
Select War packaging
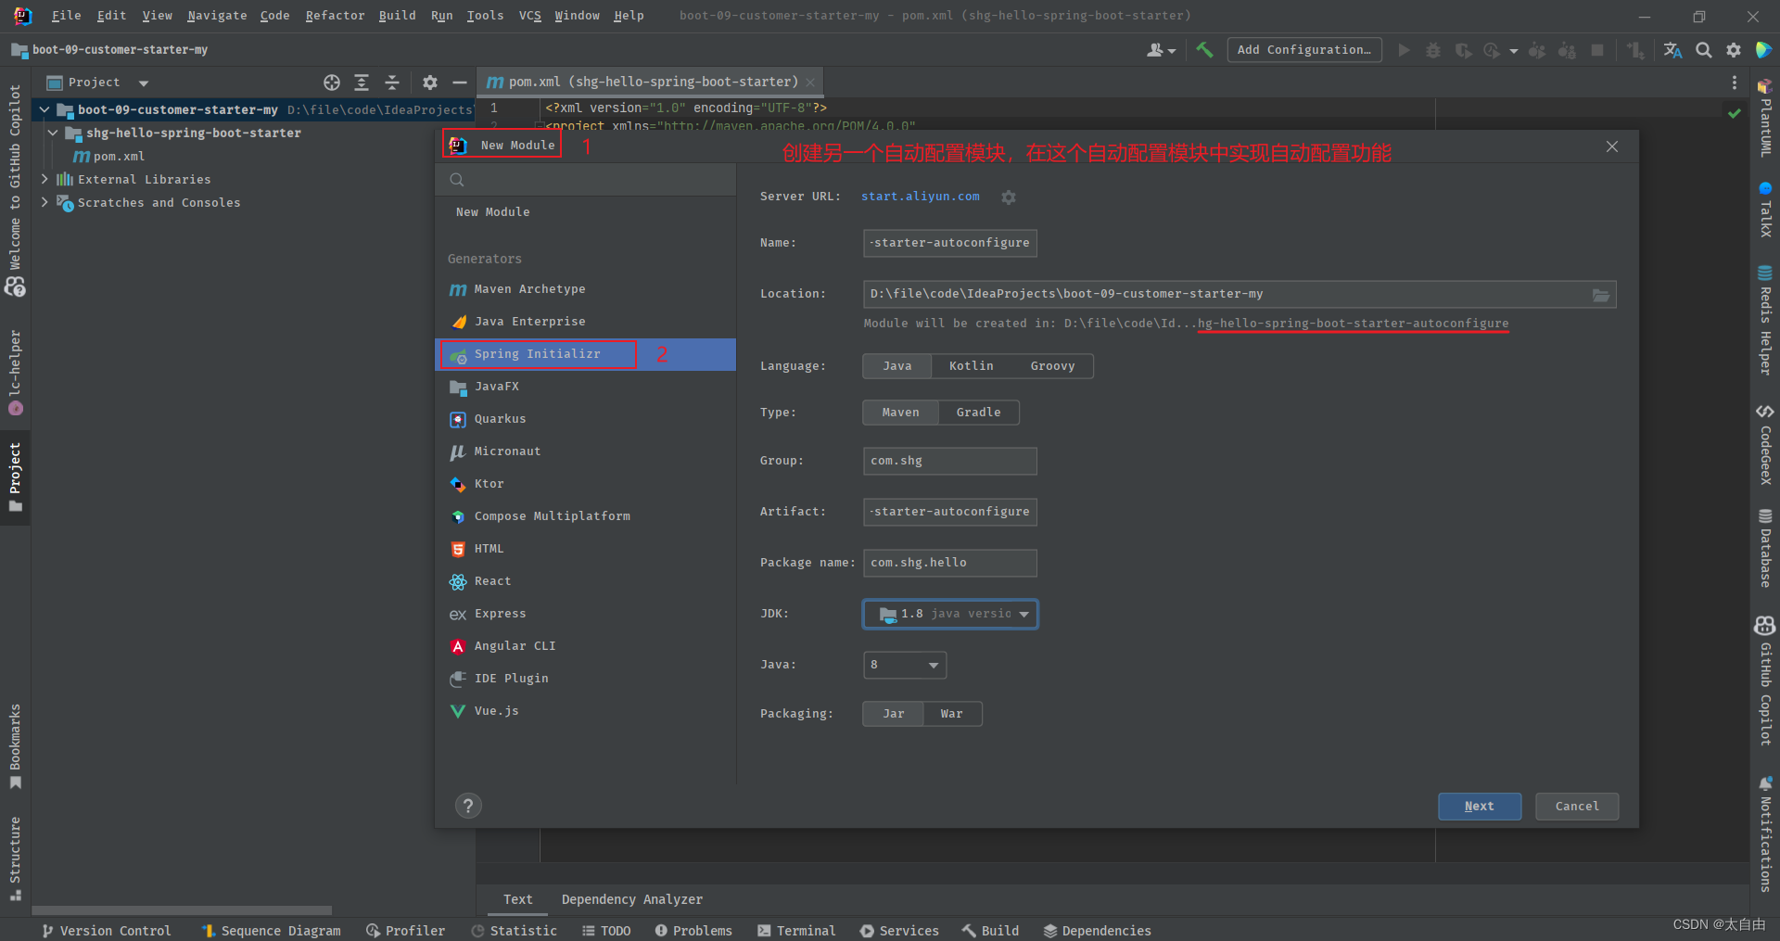951,714
